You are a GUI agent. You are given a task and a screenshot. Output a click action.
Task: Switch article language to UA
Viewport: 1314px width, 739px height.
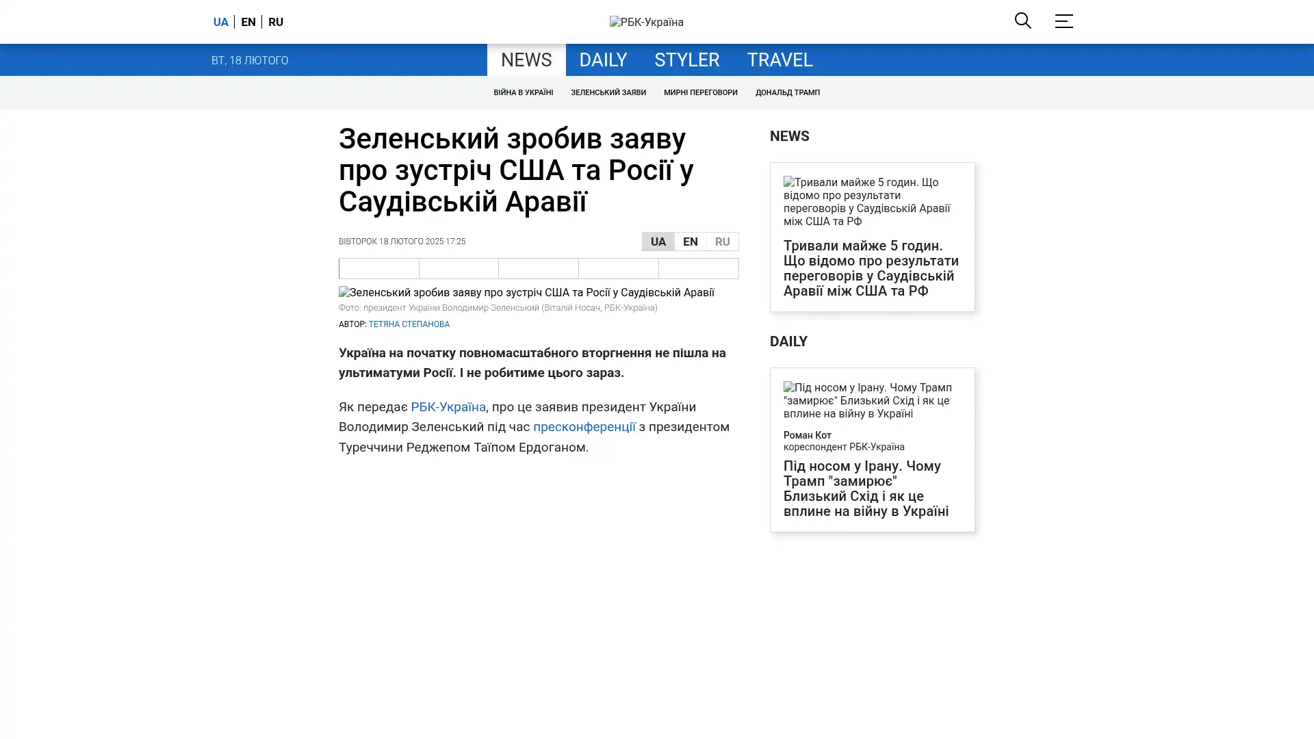click(658, 242)
